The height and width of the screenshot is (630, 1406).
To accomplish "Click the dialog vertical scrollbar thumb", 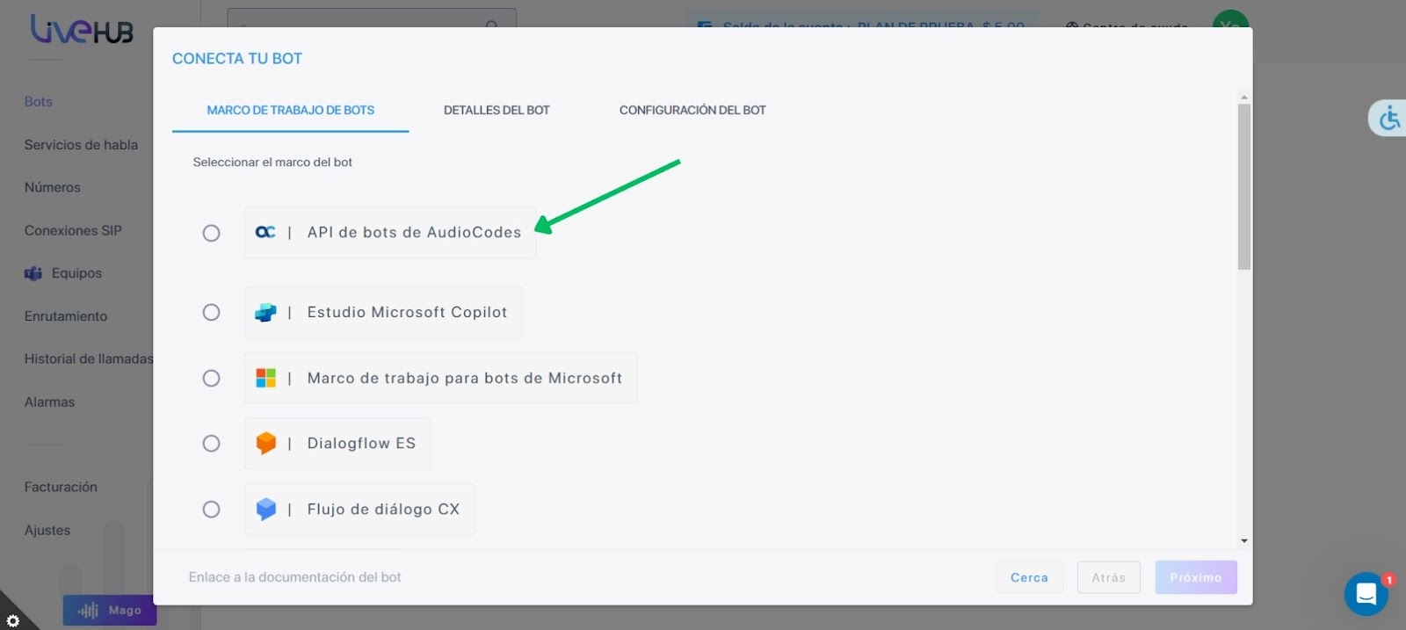I will click(1243, 186).
